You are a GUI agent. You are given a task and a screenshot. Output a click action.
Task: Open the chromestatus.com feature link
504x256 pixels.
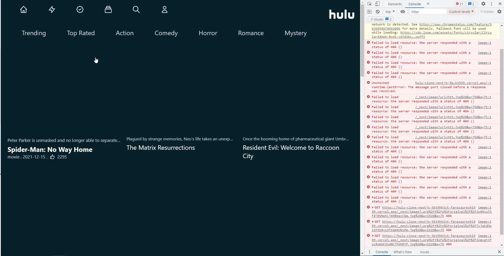(432, 26)
